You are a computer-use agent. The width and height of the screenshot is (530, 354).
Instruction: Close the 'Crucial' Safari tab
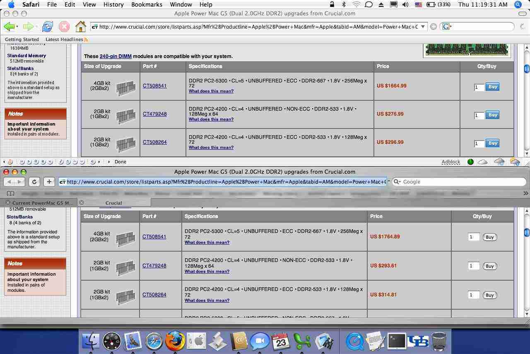(x=81, y=203)
